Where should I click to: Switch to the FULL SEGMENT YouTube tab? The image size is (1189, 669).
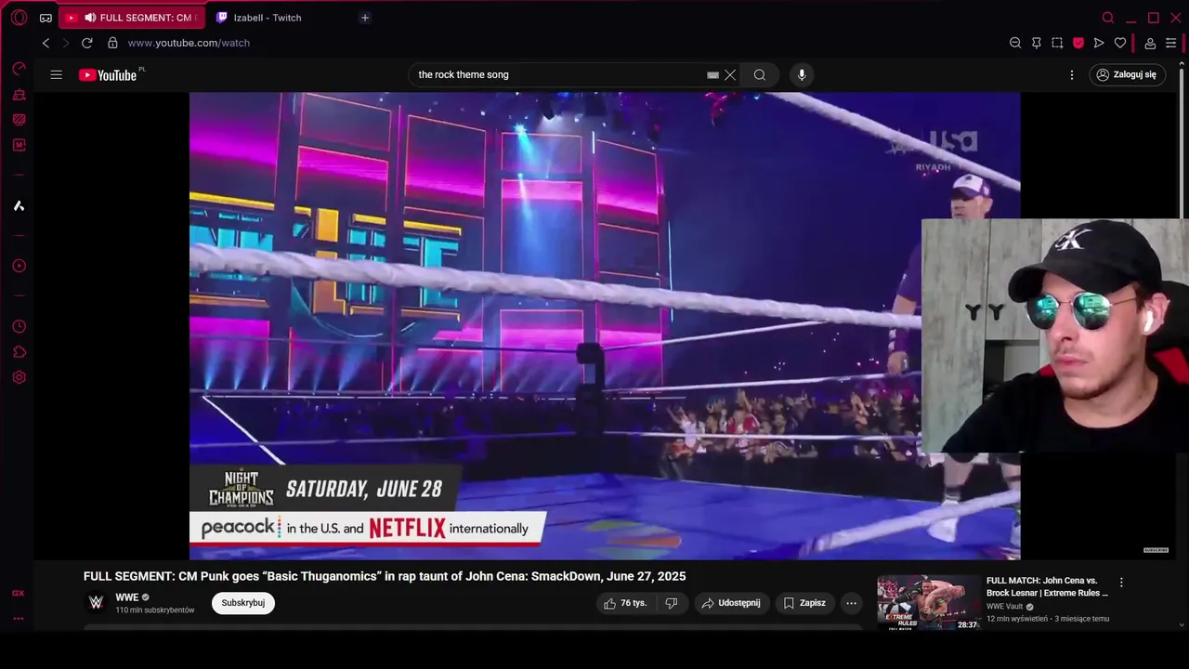click(132, 18)
